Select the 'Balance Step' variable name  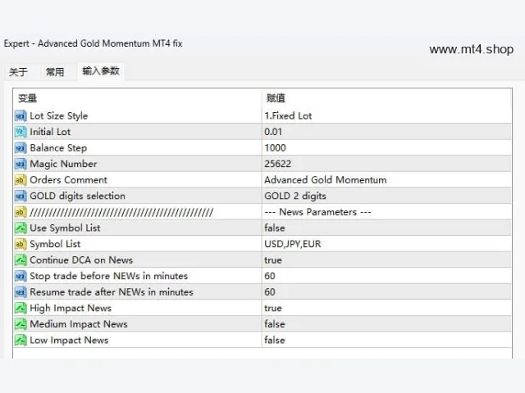click(x=58, y=148)
